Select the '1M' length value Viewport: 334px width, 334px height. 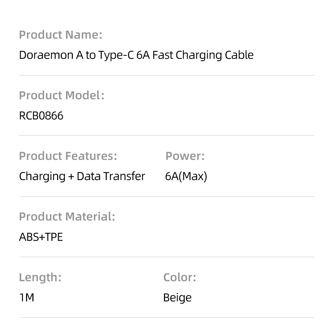pyautogui.click(x=27, y=298)
